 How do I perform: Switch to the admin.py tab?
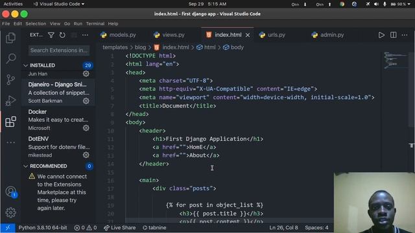pyautogui.click(x=328, y=35)
